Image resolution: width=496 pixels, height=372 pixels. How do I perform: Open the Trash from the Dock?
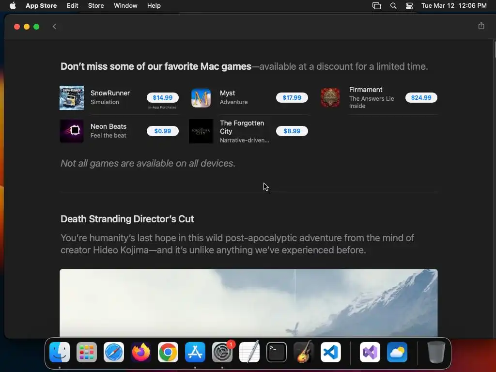click(x=436, y=352)
